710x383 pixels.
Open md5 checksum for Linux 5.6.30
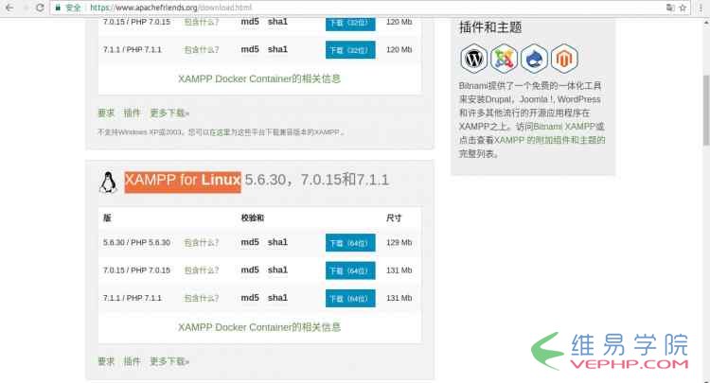(x=250, y=242)
